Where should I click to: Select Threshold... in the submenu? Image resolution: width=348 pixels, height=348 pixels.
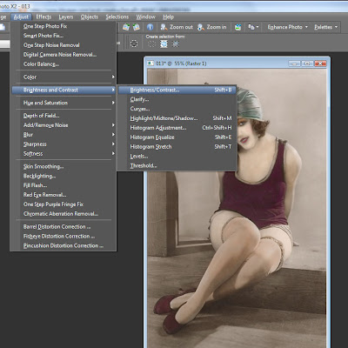(177, 166)
